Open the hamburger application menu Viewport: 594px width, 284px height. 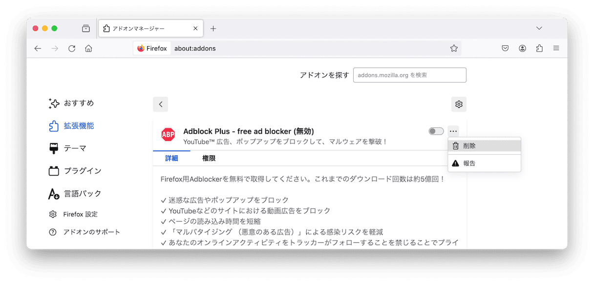pyautogui.click(x=556, y=48)
